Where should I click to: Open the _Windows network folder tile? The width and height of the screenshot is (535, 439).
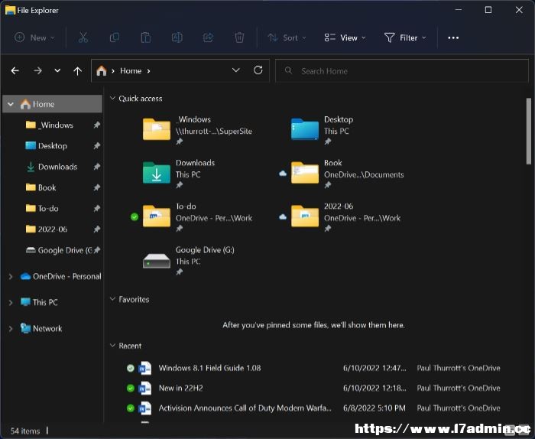(x=157, y=129)
